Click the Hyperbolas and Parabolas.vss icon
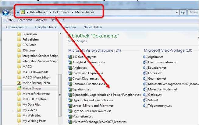 click(70, 100)
